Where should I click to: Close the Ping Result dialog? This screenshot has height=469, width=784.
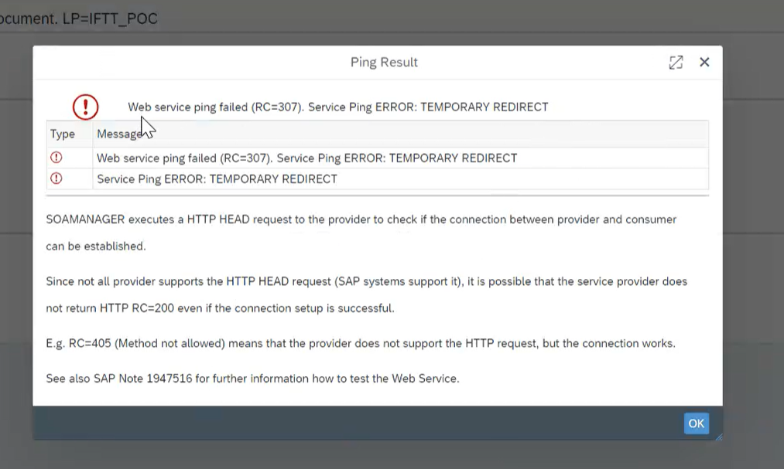click(704, 63)
